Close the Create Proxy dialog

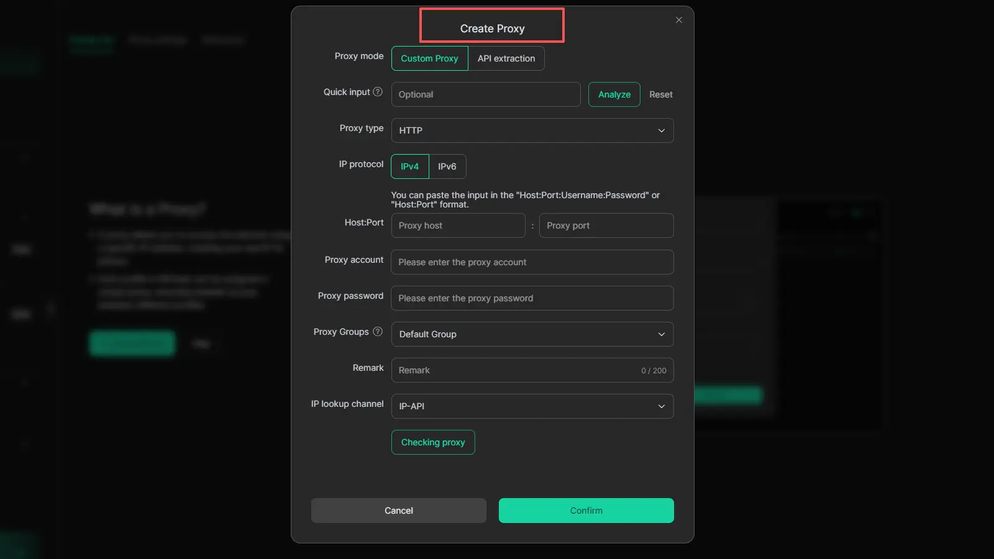679,20
